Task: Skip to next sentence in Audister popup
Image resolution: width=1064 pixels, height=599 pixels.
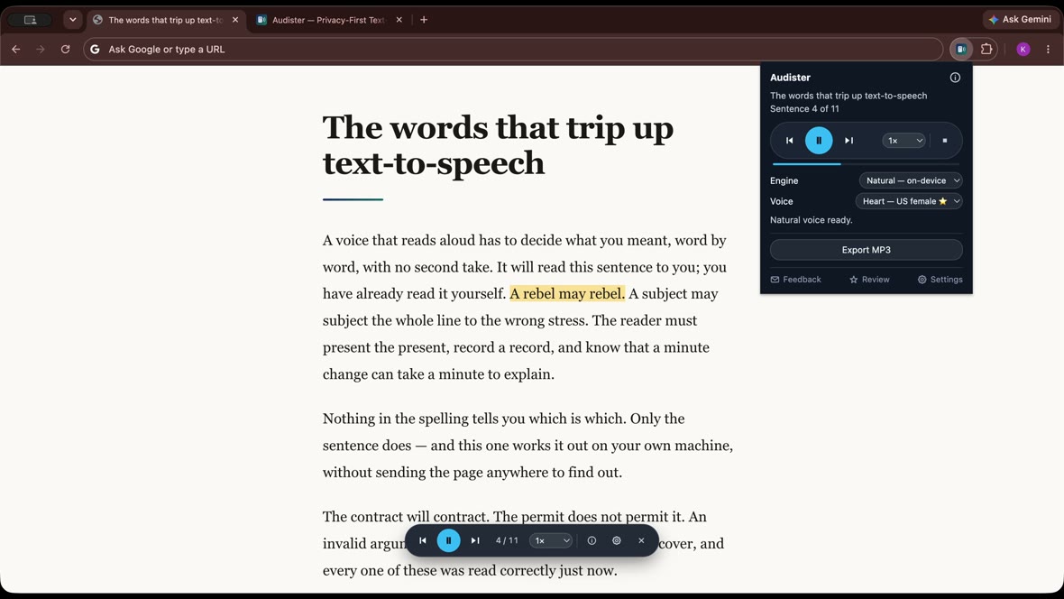Action: pyautogui.click(x=848, y=141)
